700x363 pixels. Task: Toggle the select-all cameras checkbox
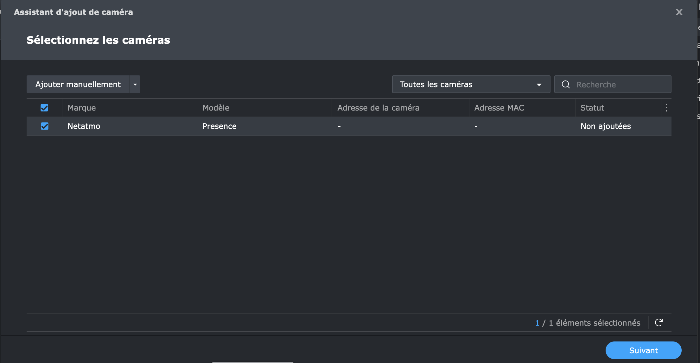pyautogui.click(x=44, y=108)
